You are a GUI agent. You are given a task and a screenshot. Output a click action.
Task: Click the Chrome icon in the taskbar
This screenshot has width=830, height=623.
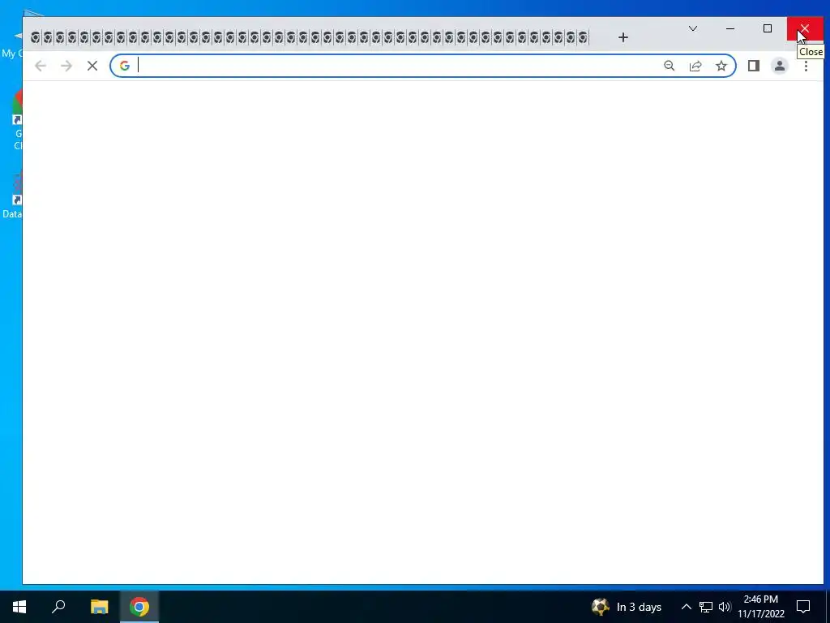coord(139,607)
